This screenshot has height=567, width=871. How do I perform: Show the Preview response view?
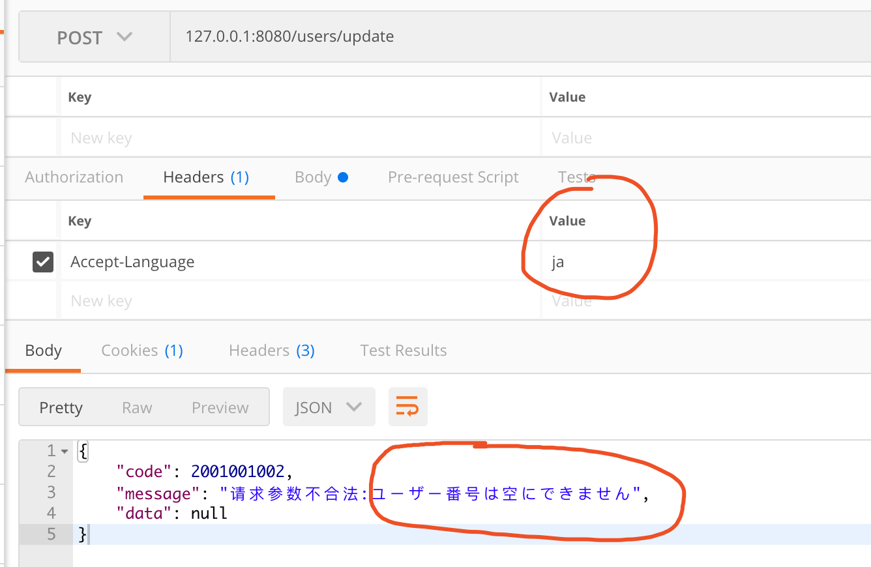(220, 407)
